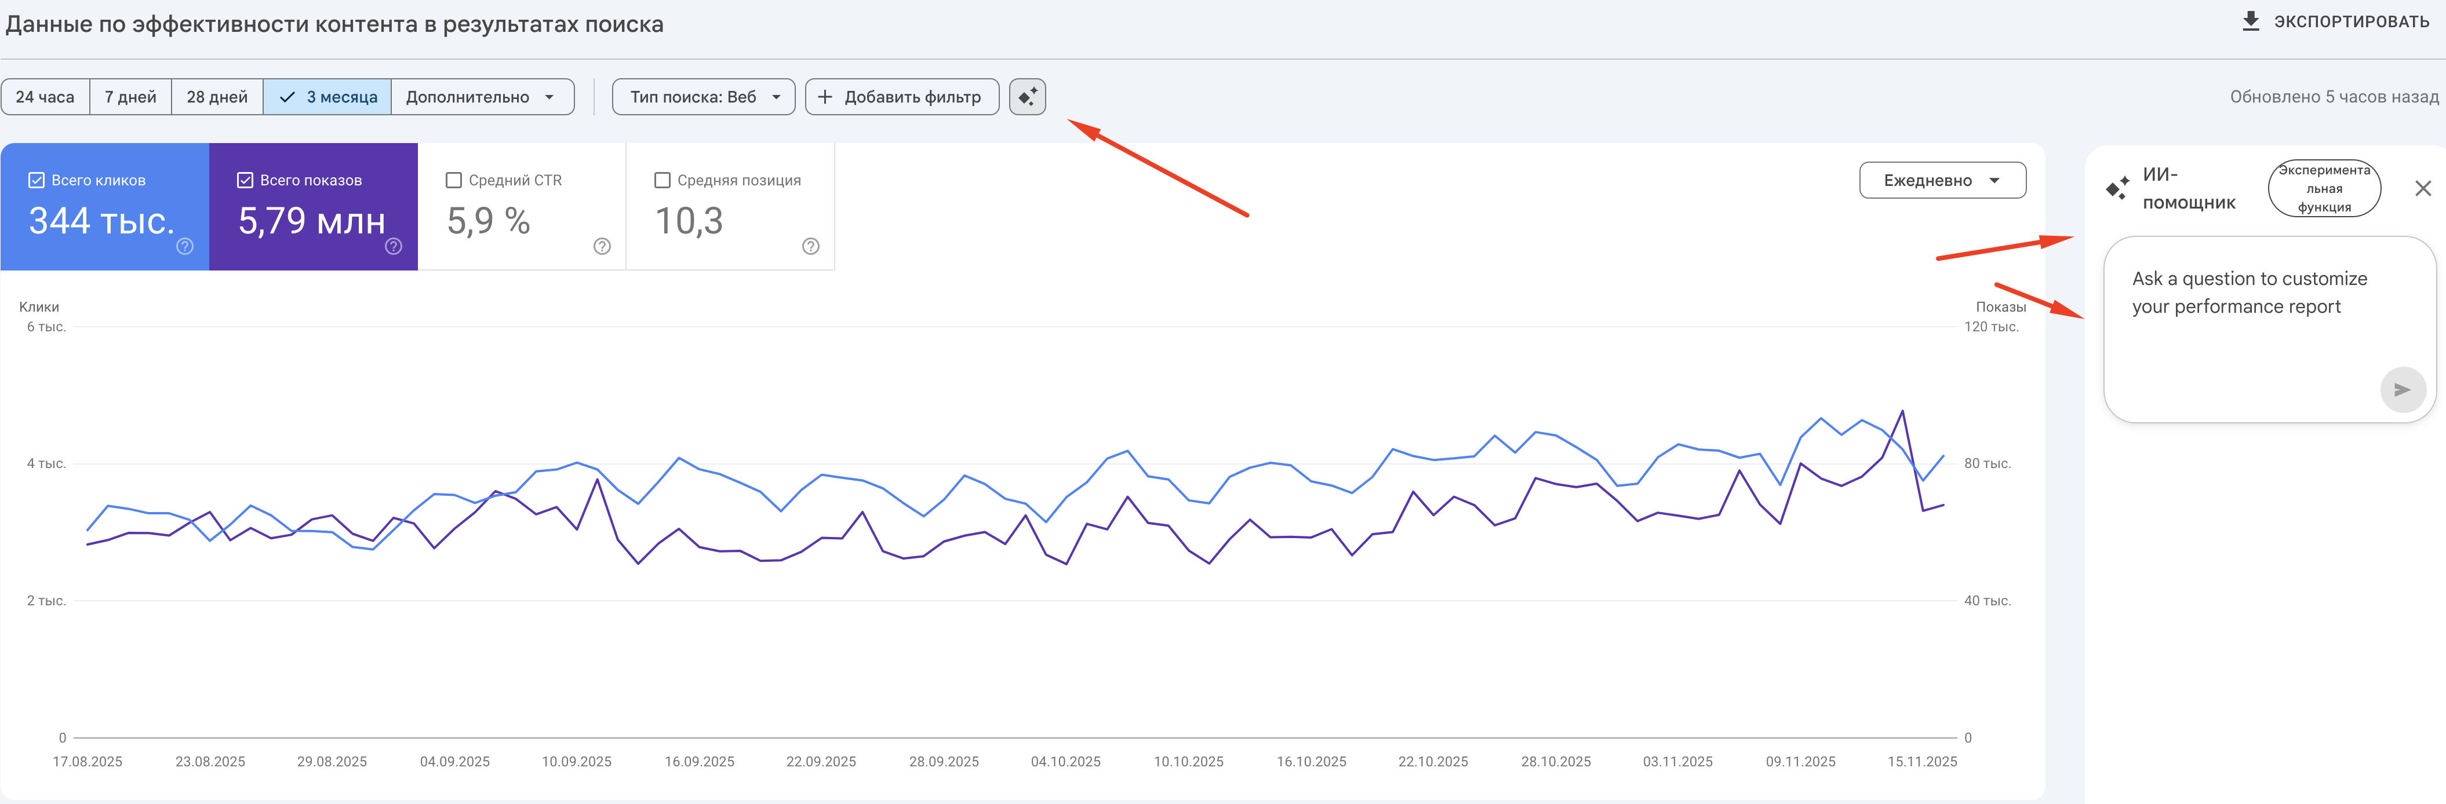Click the AI assistant sparkle icon button

[x=1027, y=97]
